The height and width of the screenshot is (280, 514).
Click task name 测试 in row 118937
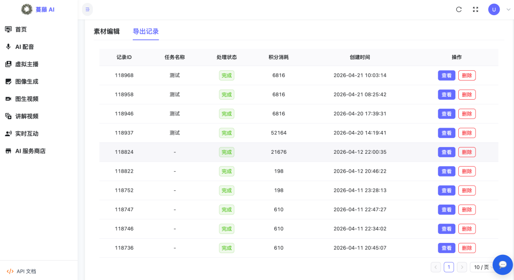tap(175, 133)
